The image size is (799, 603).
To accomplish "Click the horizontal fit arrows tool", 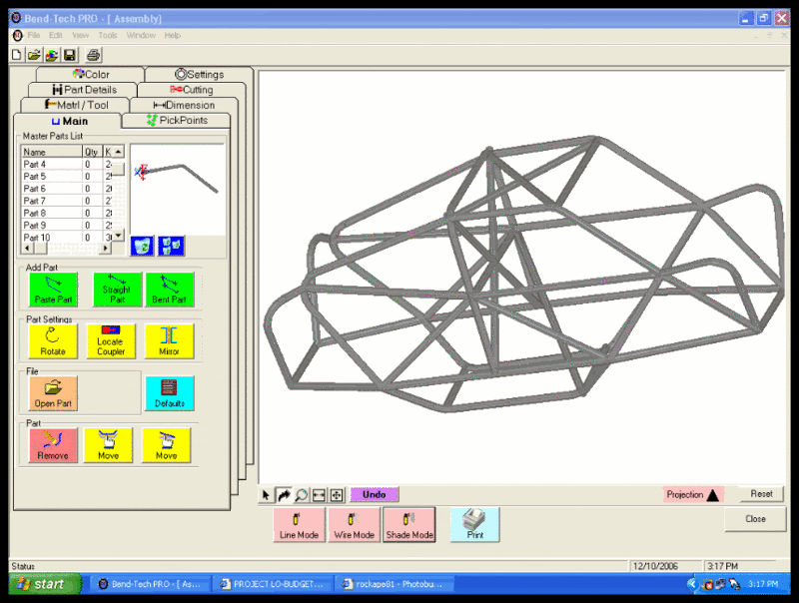I will click(319, 494).
